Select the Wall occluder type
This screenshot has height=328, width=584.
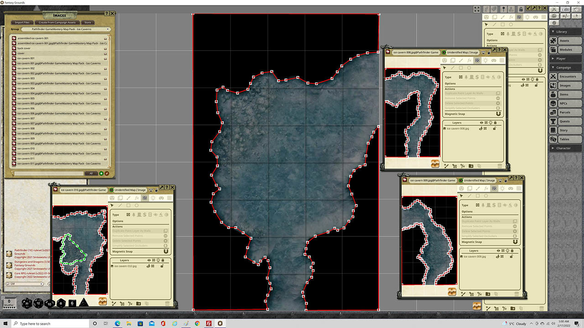click(128, 215)
